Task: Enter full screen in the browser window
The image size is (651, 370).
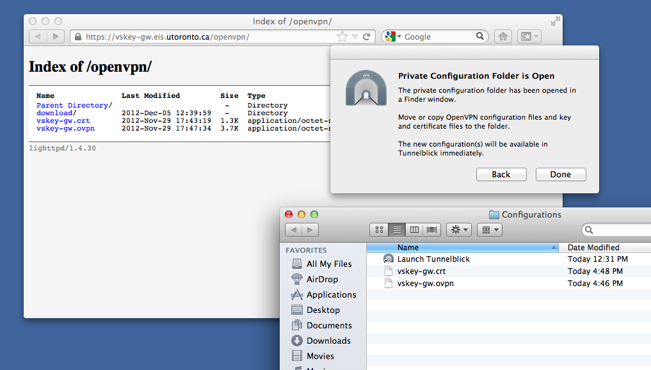Action: [x=555, y=21]
